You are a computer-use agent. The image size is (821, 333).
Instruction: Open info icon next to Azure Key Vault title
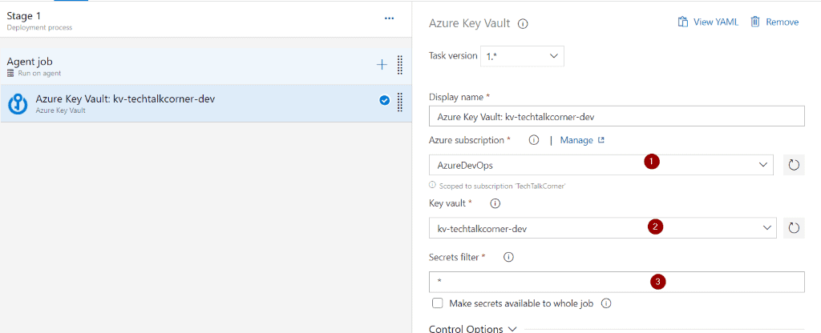click(x=522, y=23)
